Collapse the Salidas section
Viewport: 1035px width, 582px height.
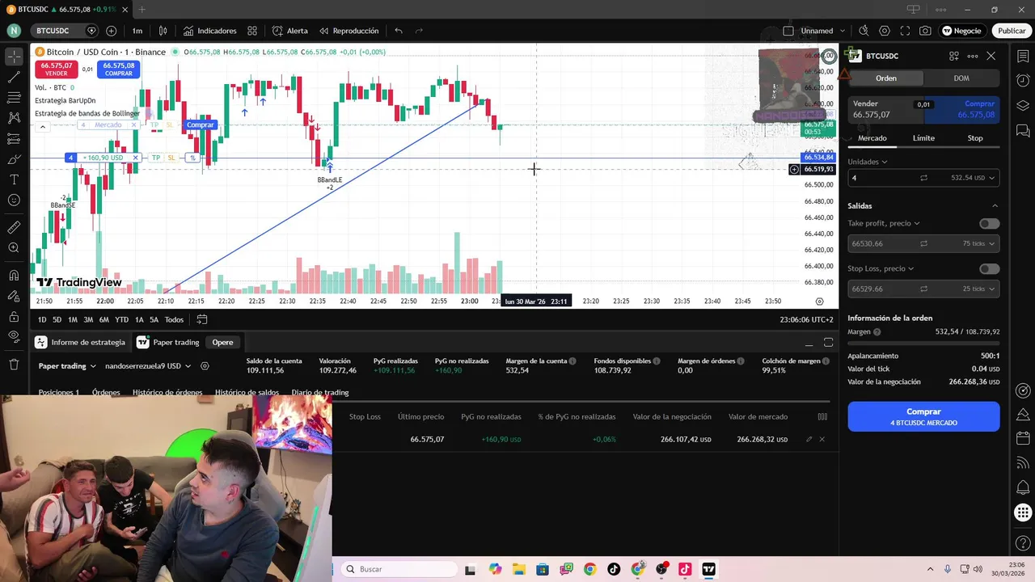point(995,206)
